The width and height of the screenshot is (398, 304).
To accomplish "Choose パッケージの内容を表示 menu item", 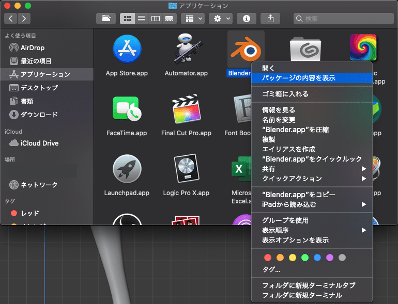I will click(x=312, y=78).
